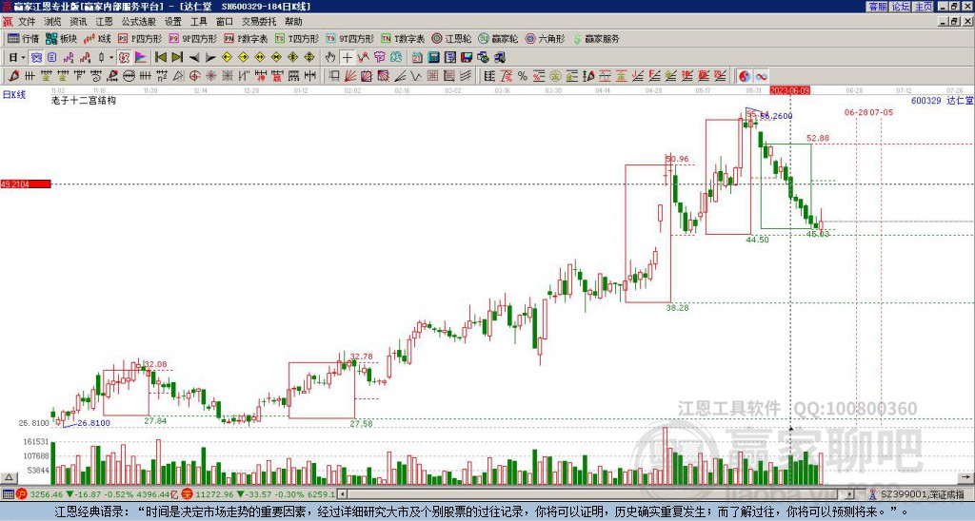975x521 pixels.
Task: Select the percent % retracement tool
Action: [523, 76]
